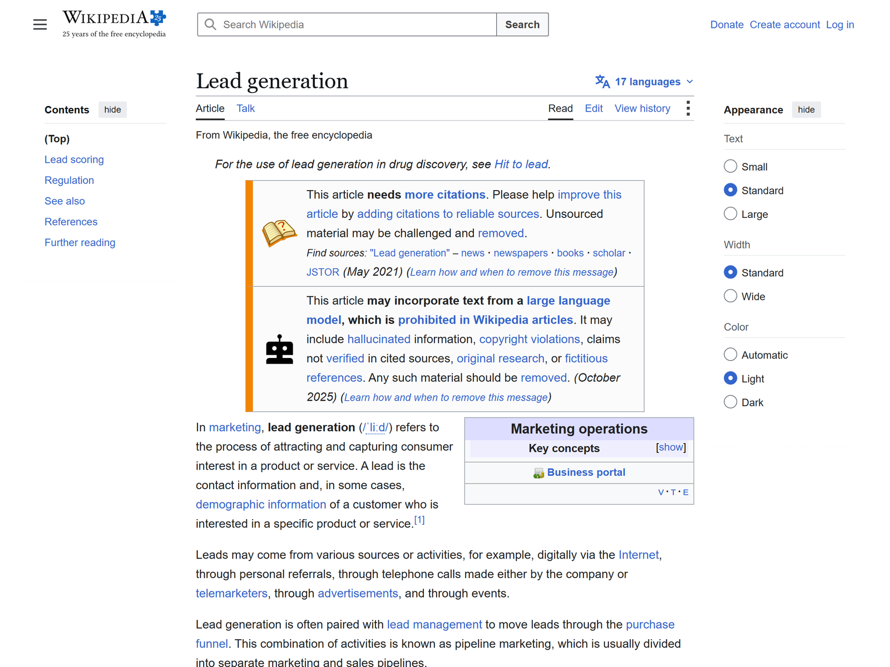Open the scholar source link
Screen dimensions: 890x667
pos(609,253)
